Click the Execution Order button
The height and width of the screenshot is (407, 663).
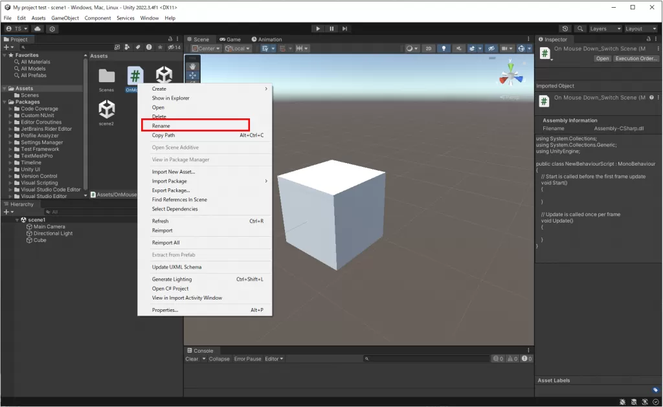[x=636, y=58]
